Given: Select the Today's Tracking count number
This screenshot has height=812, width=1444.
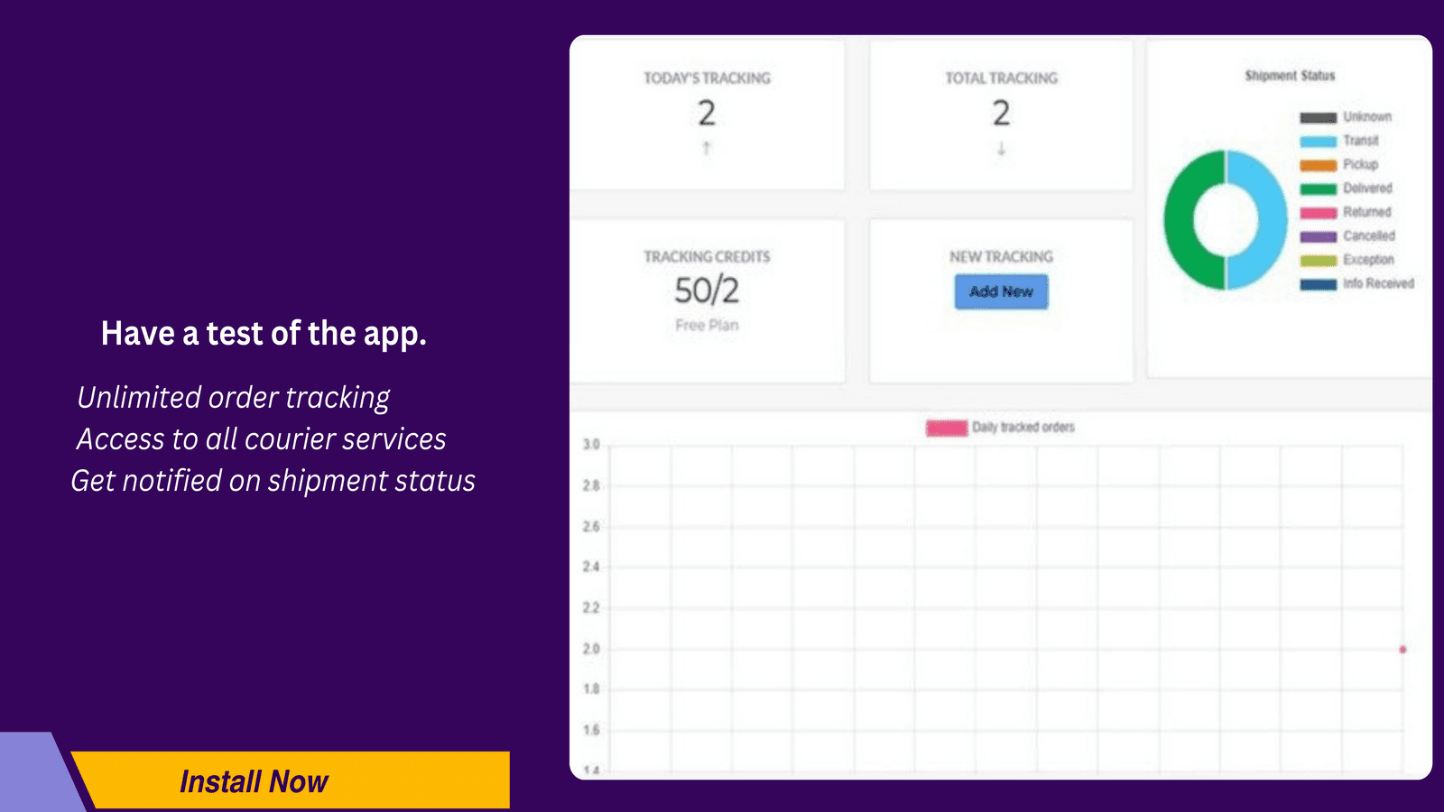Looking at the screenshot, I should tap(707, 114).
